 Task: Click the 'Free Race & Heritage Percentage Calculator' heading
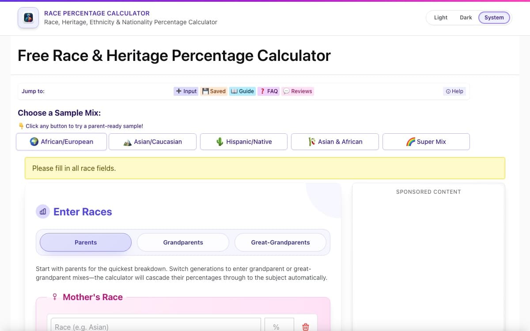[174, 56]
